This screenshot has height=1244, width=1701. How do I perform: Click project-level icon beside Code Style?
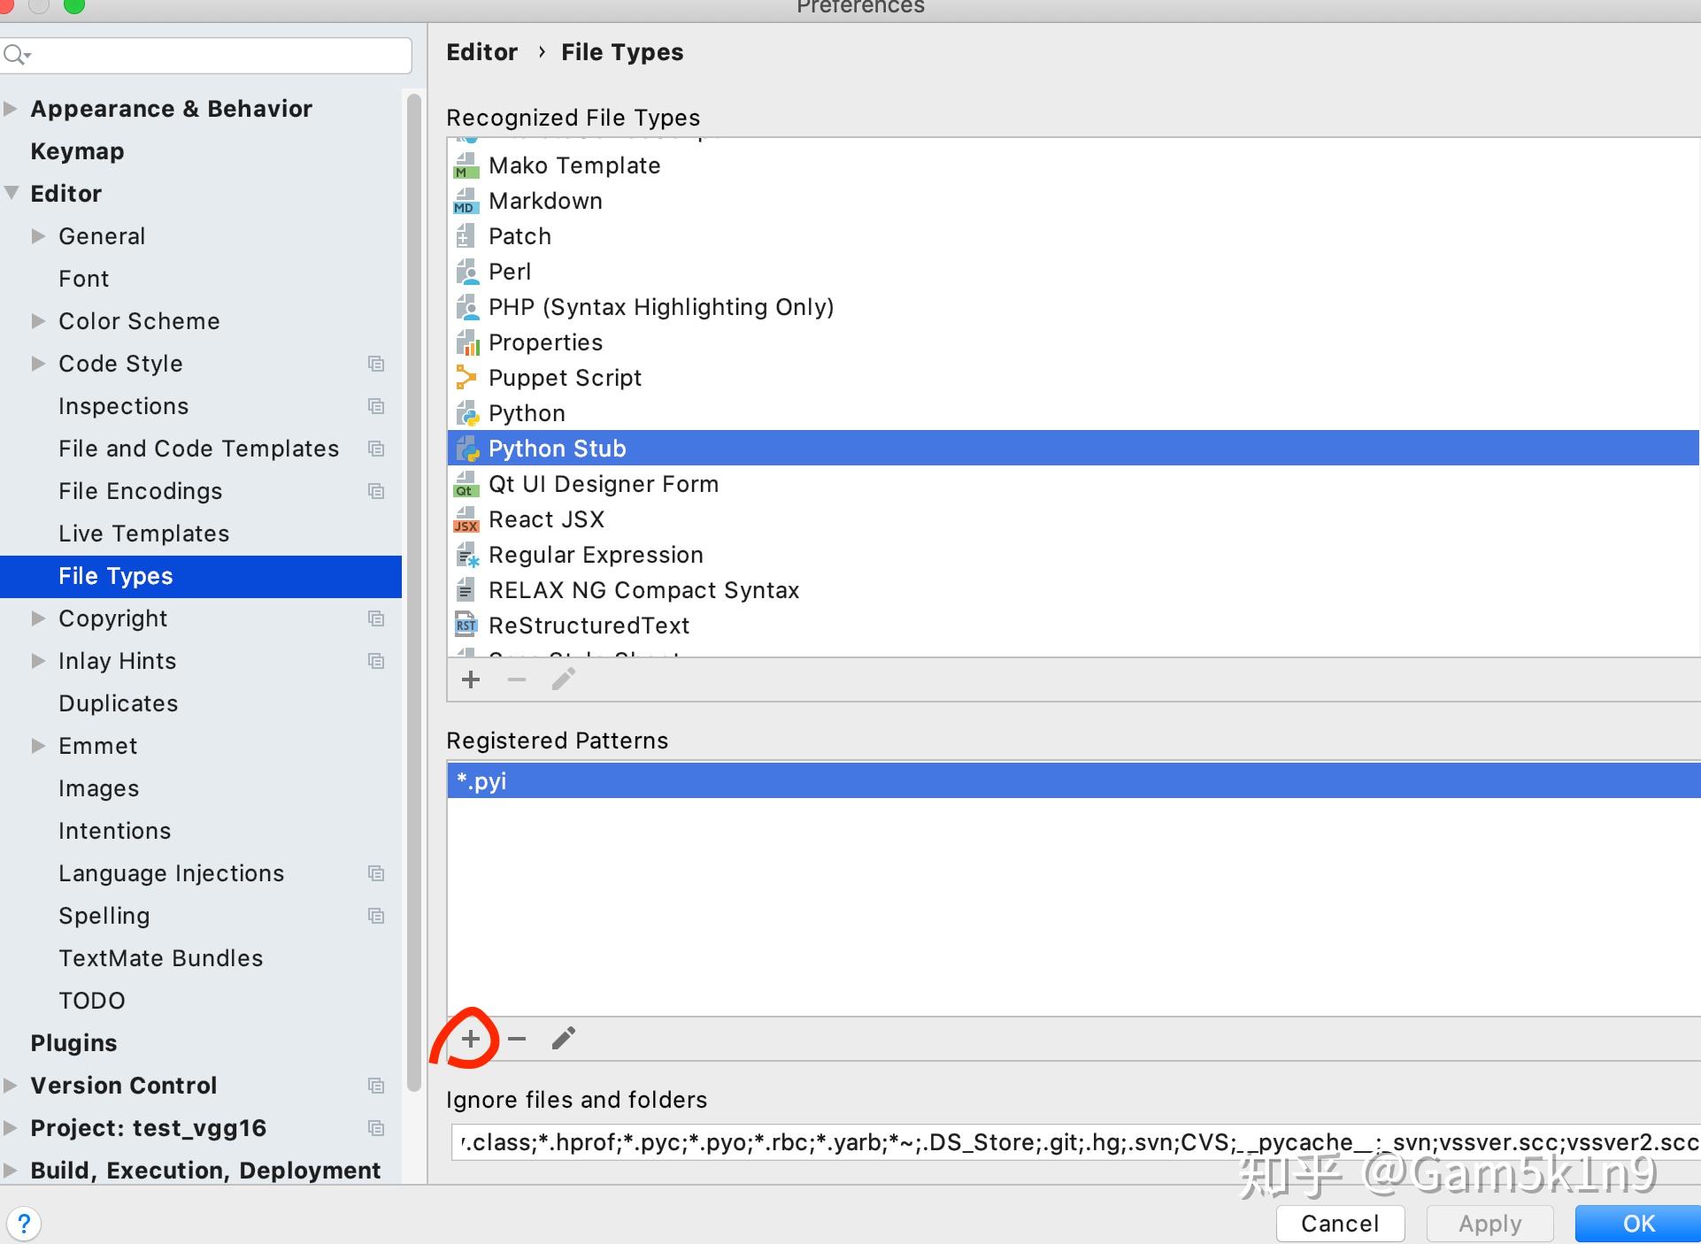[376, 364]
